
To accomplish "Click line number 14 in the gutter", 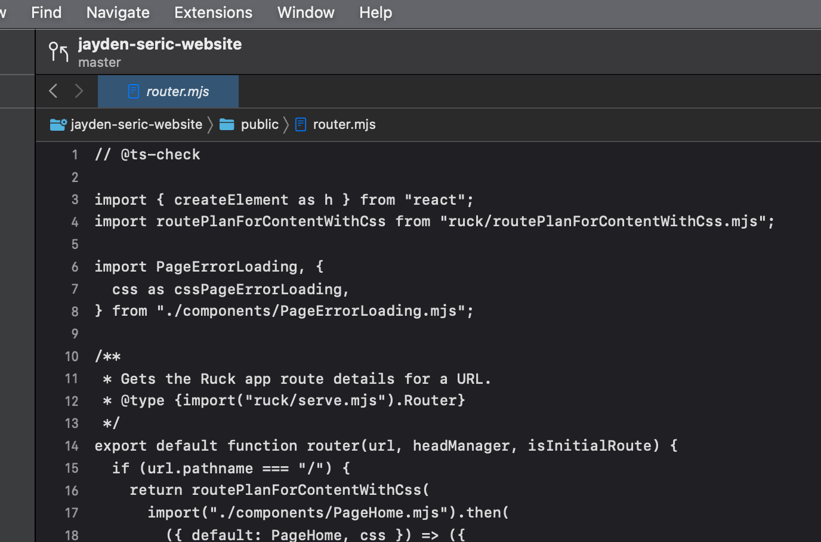I will [x=72, y=445].
